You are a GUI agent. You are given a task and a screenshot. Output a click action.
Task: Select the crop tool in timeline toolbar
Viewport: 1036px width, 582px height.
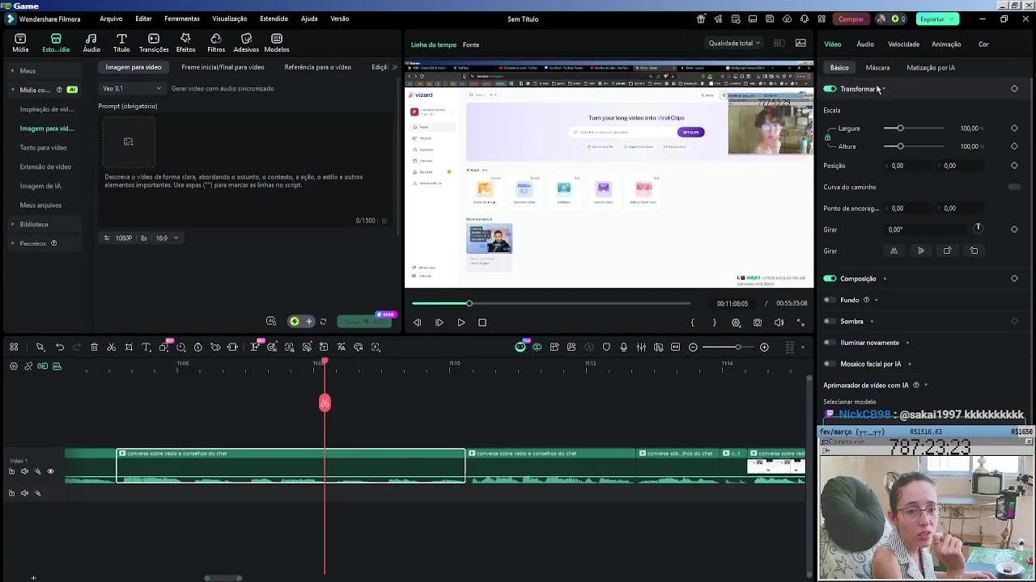129,347
